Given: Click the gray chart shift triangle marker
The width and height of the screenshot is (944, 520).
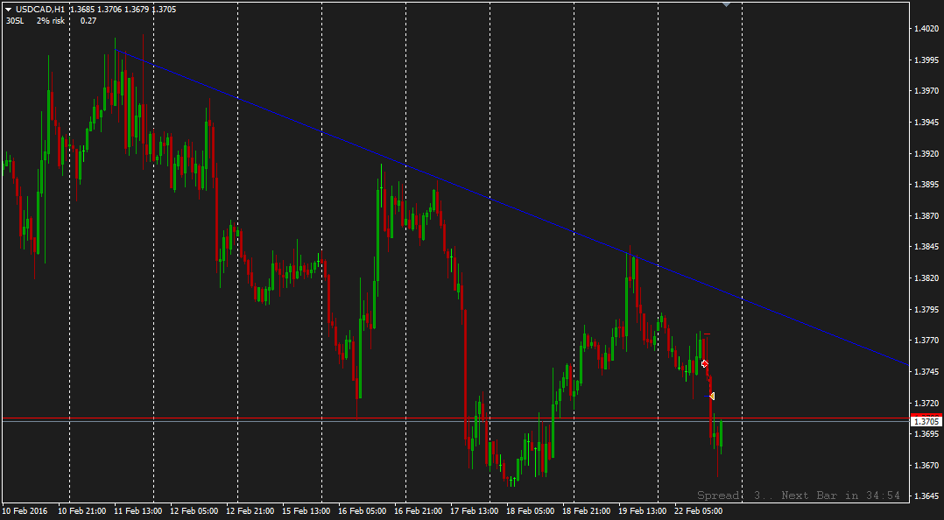Looking at the screenshot, I should [726, 4].
